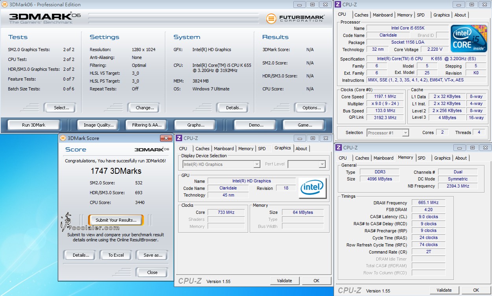This screenshot has height=296, width=492.
Task: Click Save as button in Score dialog
Action: click(151, 255)
